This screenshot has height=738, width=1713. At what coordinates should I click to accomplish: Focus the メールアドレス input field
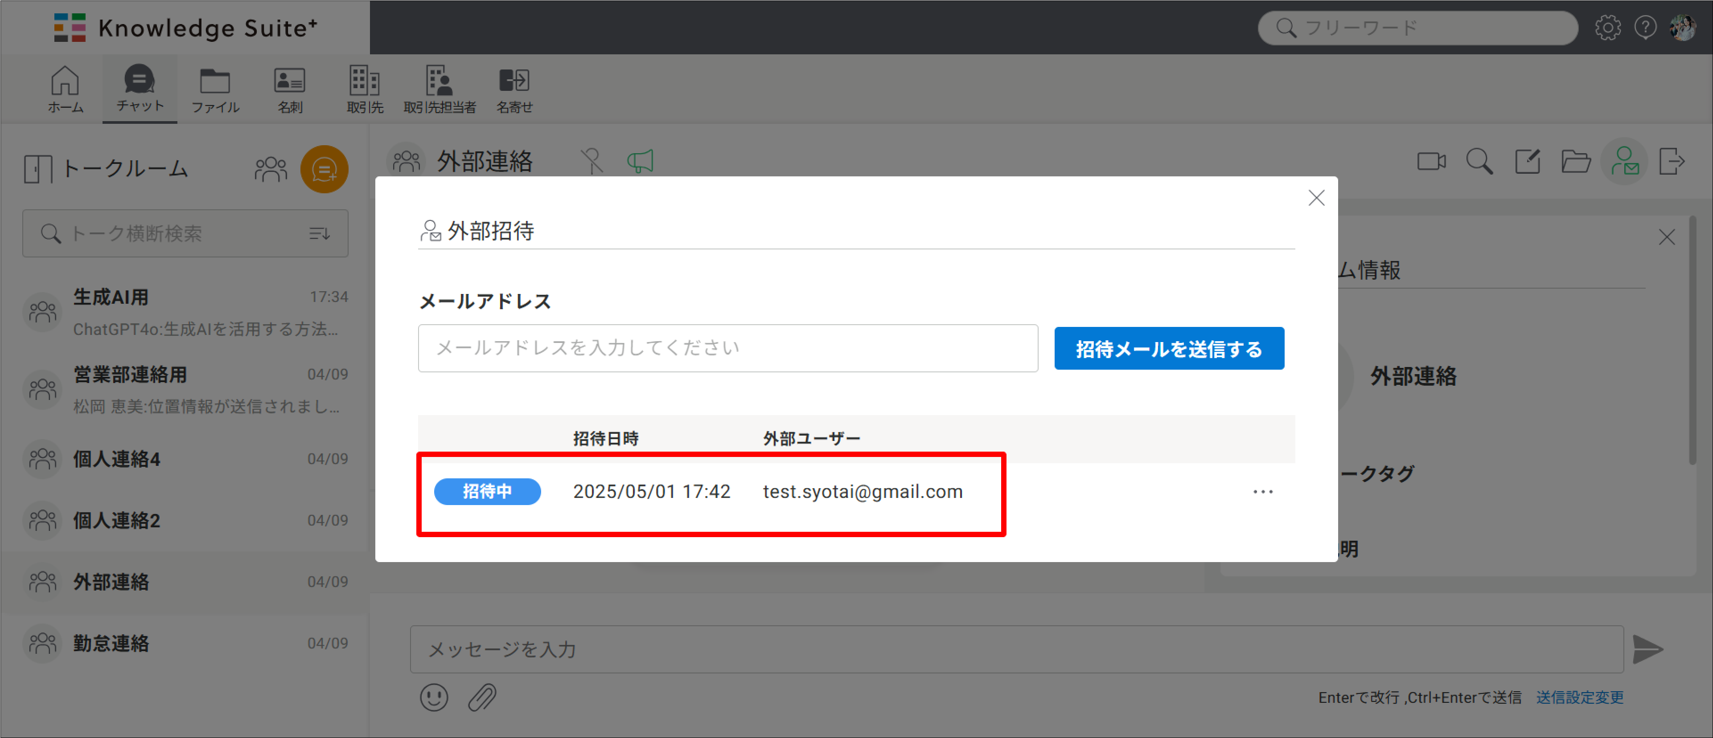[x=727, y=348]
